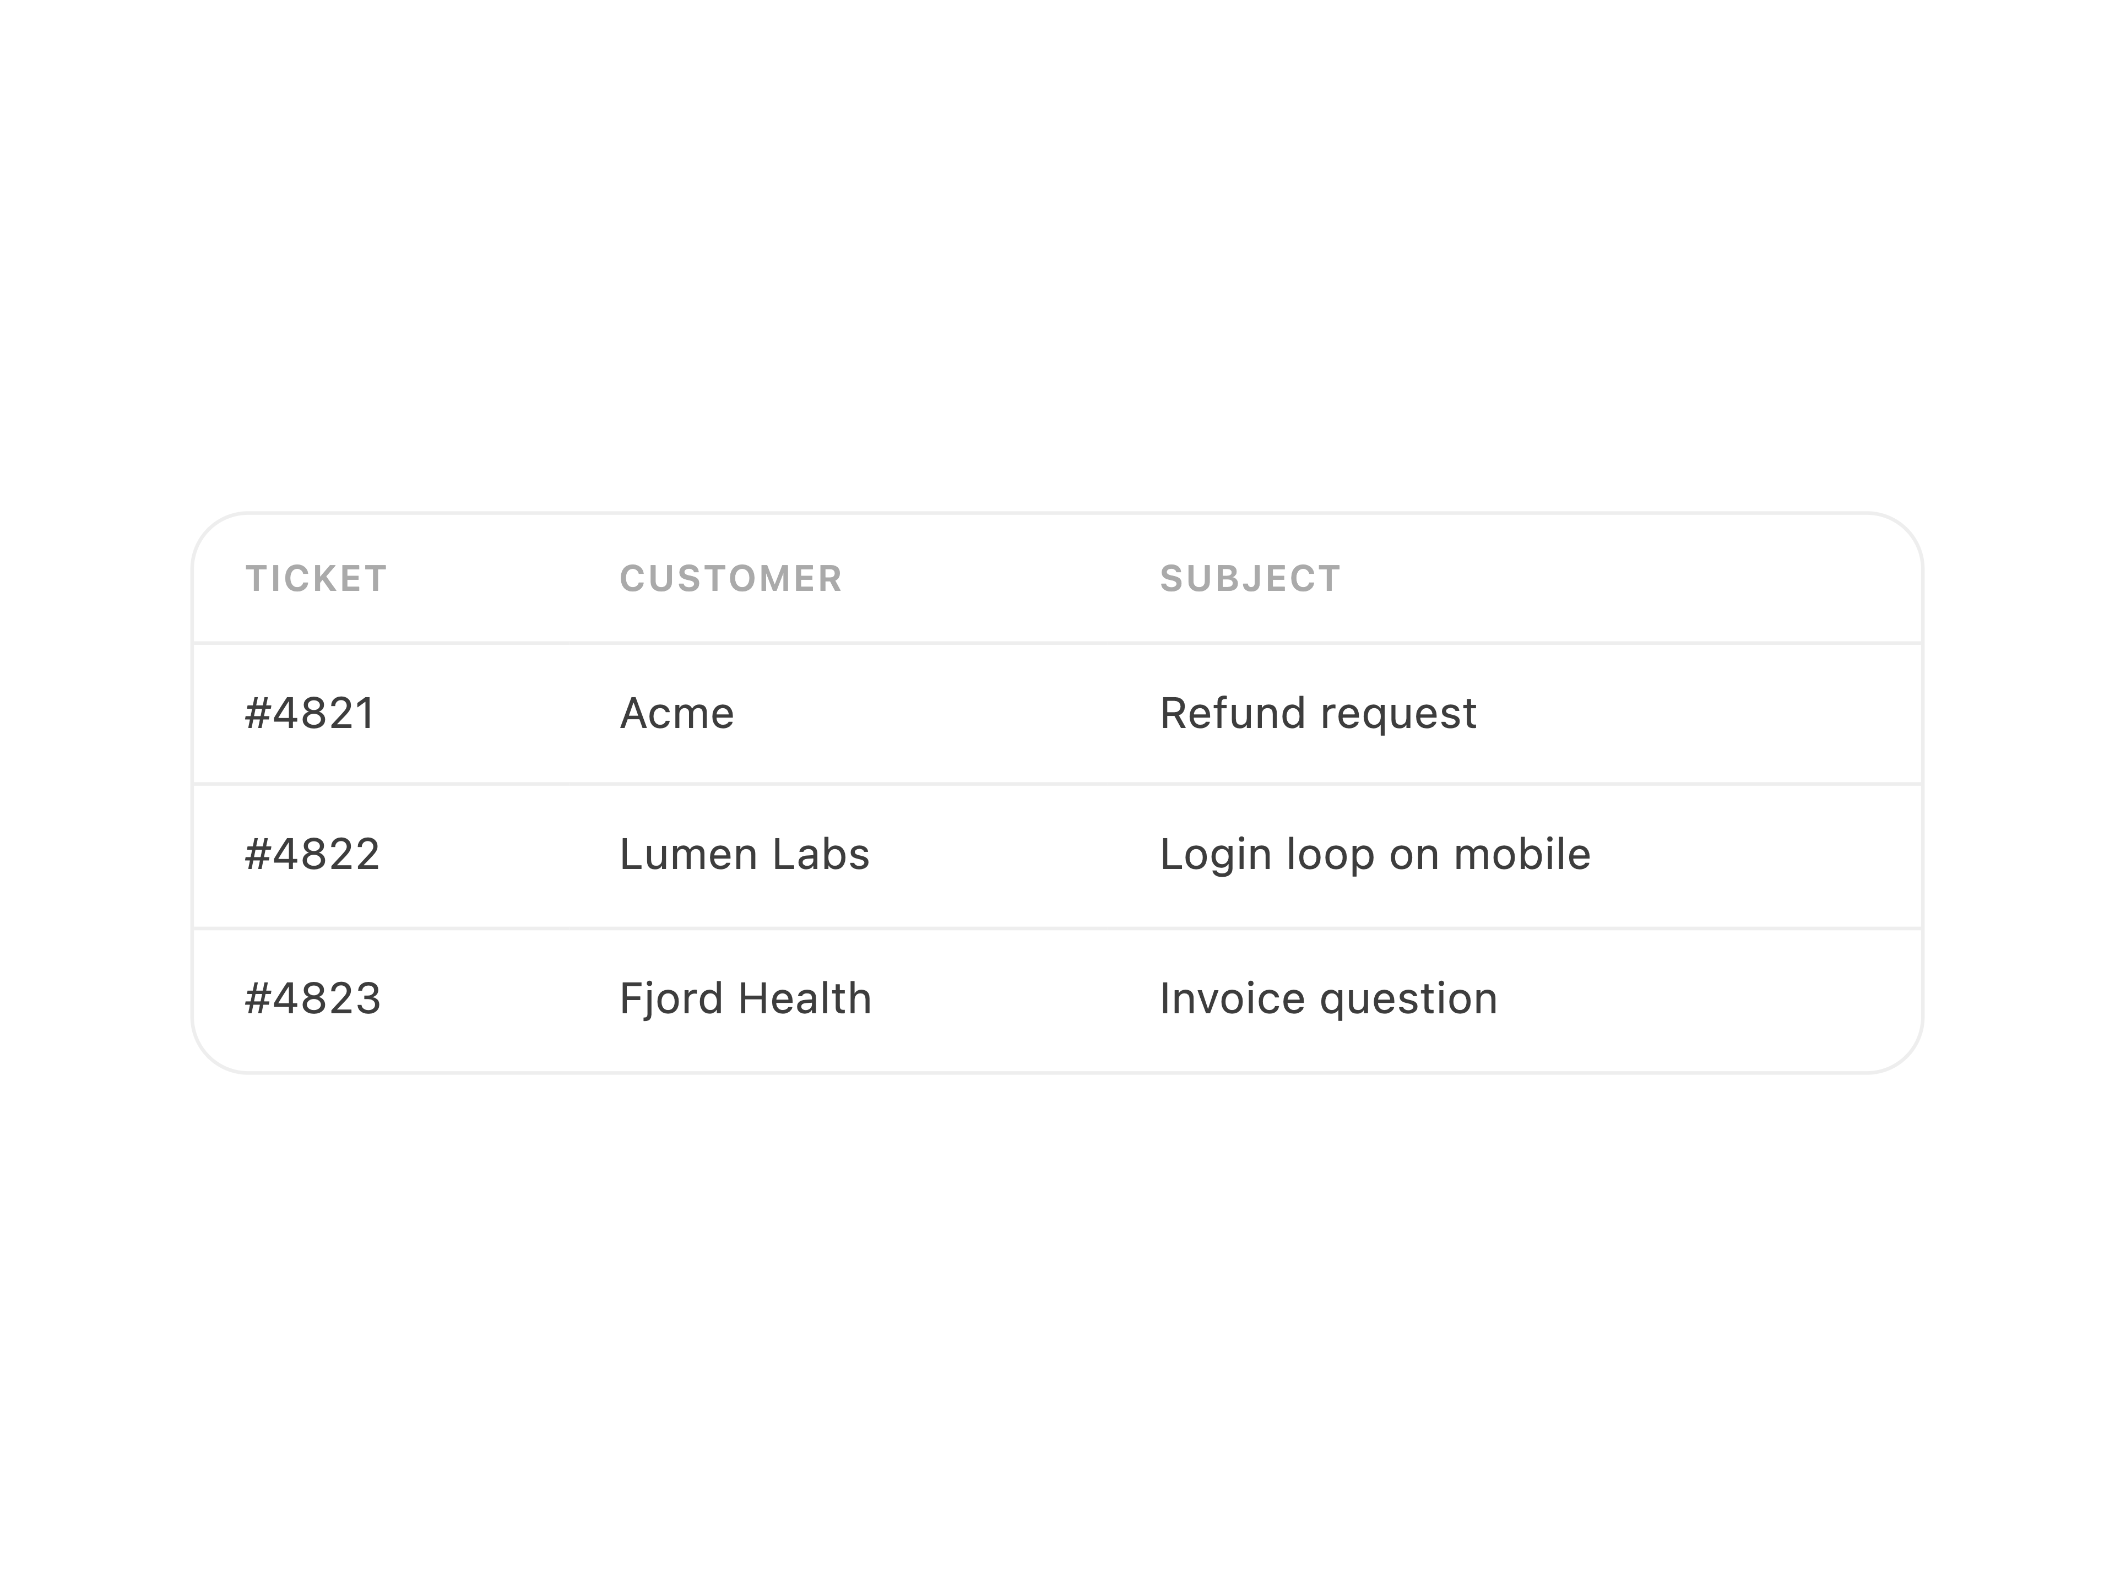Select customer Acme
This screenshot has height=1586, width=2115.
click(677, 713)
